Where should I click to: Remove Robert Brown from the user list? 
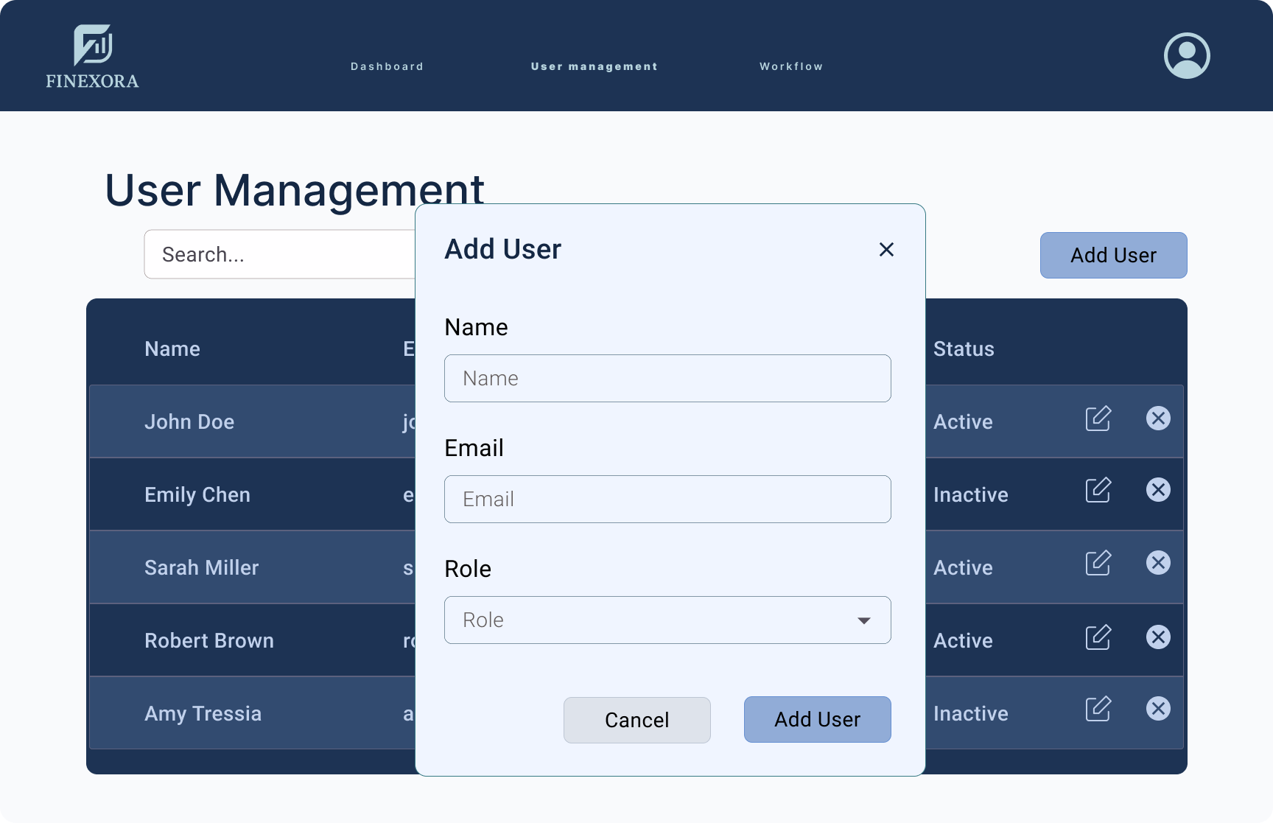click(1158, 635)
